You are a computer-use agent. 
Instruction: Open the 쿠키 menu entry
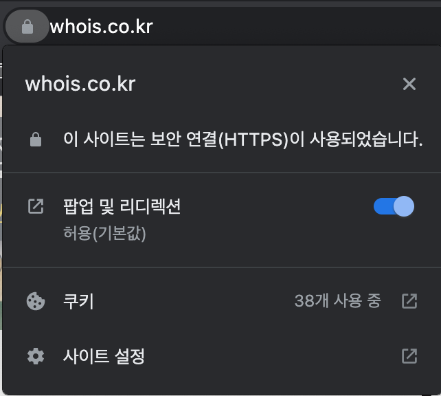[x=222, y=301]
